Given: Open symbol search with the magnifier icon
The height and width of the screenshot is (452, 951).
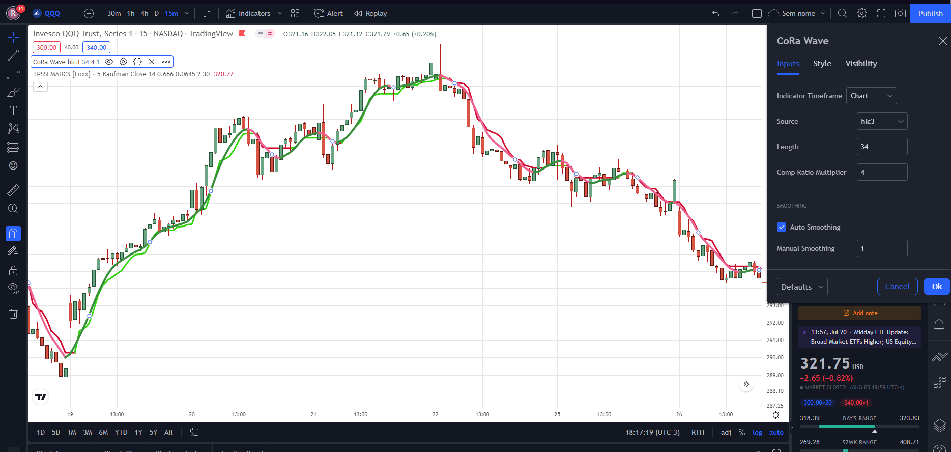Looking at the screenshot, I should pos(843,13).
